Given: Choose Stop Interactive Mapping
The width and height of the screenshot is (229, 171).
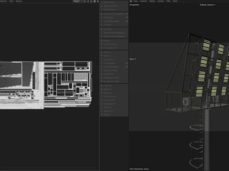Looking at the screenshot, I should click(x=114, y=37).
